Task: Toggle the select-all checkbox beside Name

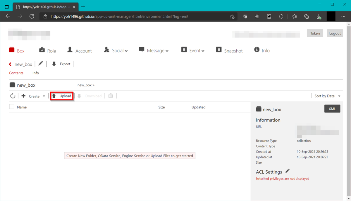Action: tap(12, 107)
